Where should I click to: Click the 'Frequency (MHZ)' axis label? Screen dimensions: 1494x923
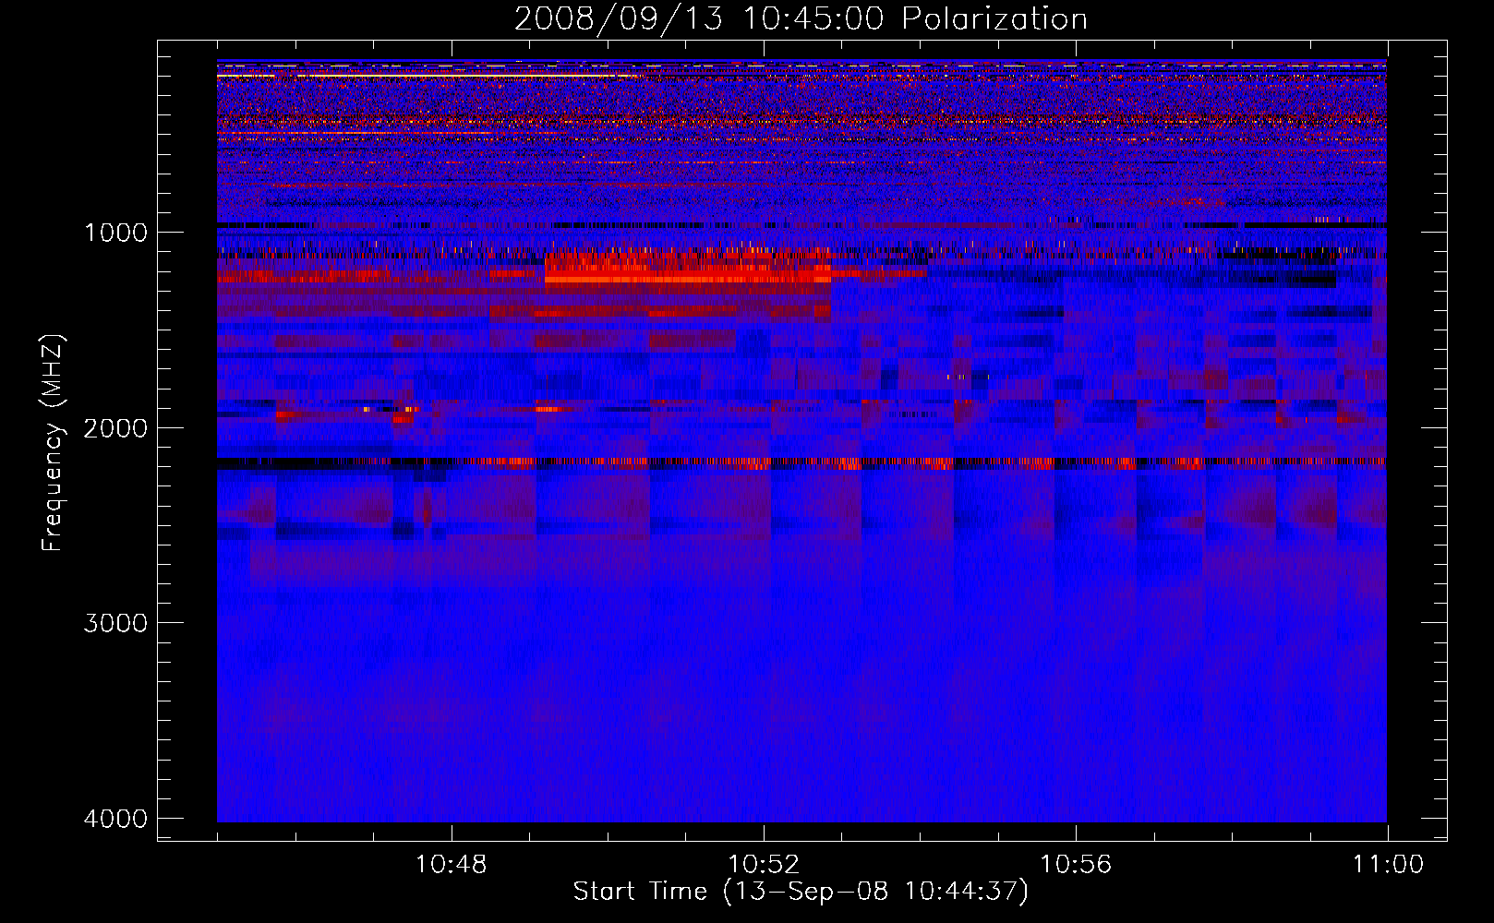point(53,443)
